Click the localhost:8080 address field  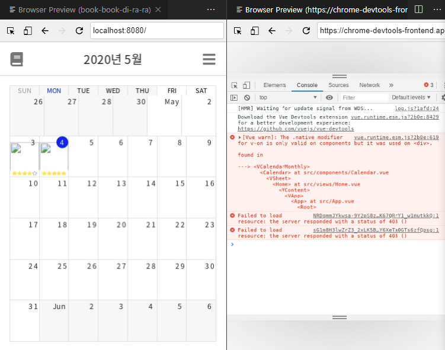157,31
